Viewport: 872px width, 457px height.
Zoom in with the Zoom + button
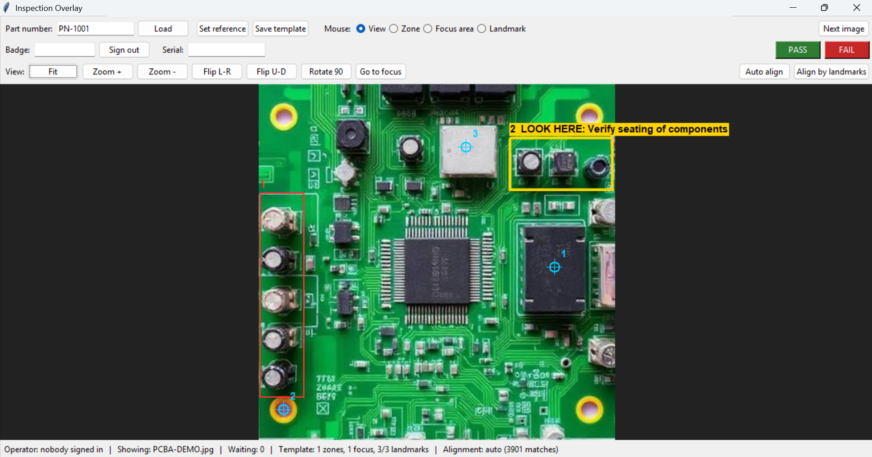click(x=107, y=72)
